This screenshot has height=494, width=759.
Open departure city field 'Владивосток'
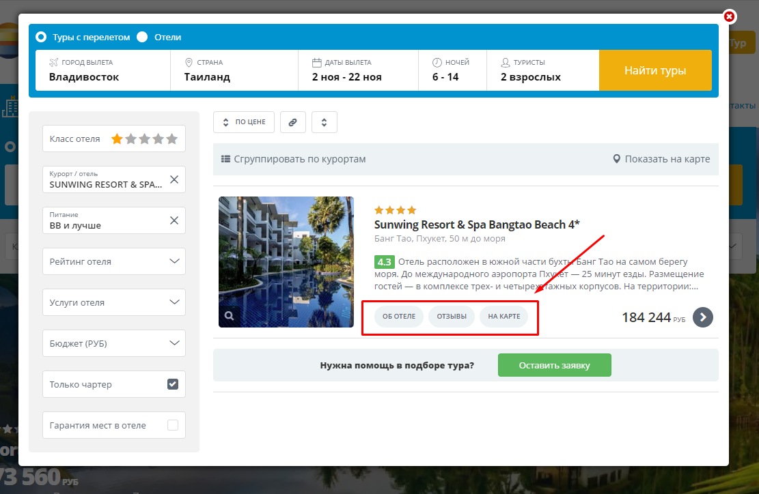pyautogui.click(x=102, y=70)
